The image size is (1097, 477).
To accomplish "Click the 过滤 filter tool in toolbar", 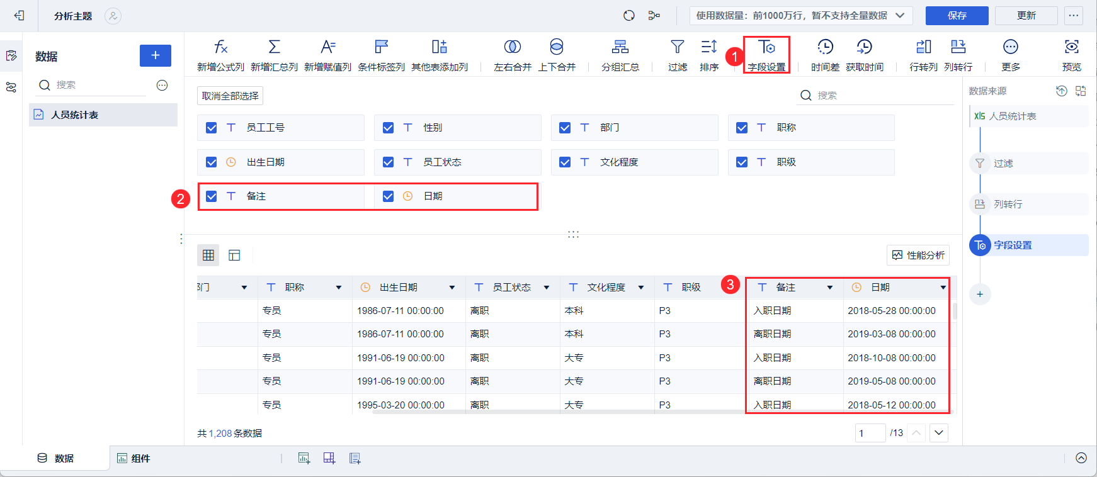I will pyautogui.click(x=678, y=55).
